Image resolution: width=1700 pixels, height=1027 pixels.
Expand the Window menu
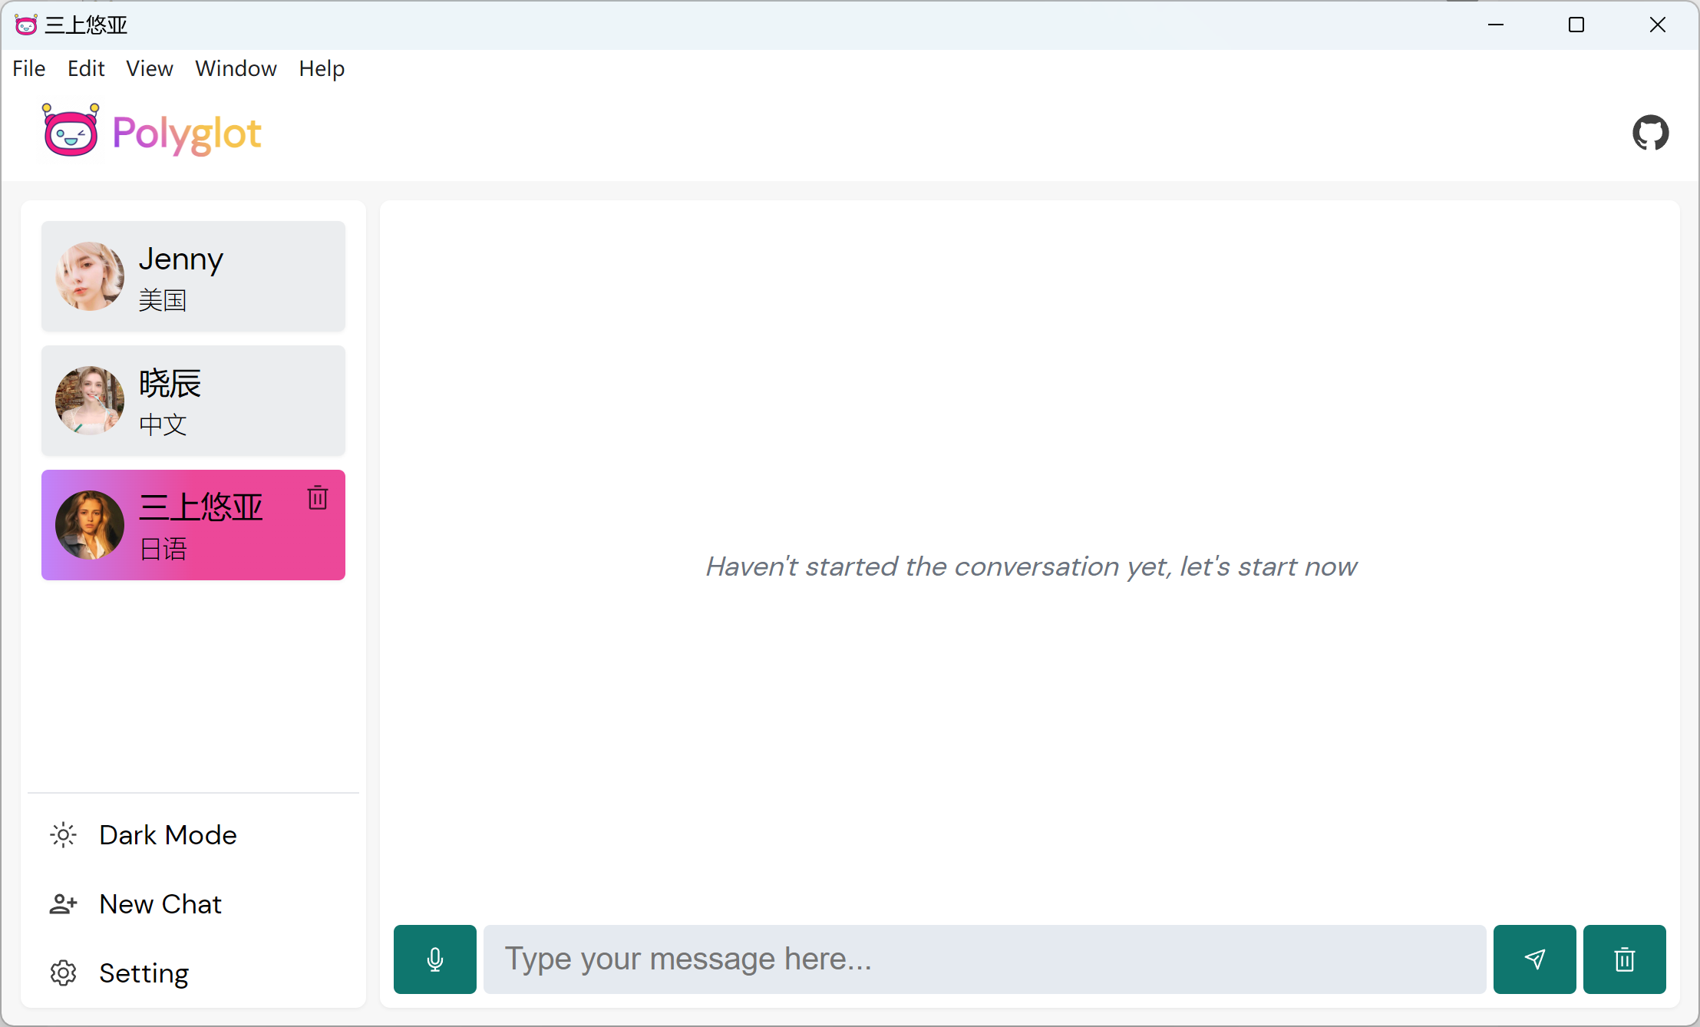(236, 68)
